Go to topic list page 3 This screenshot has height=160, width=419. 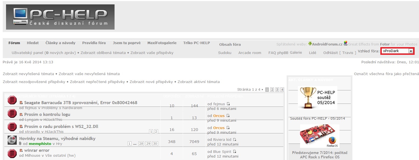277,90
